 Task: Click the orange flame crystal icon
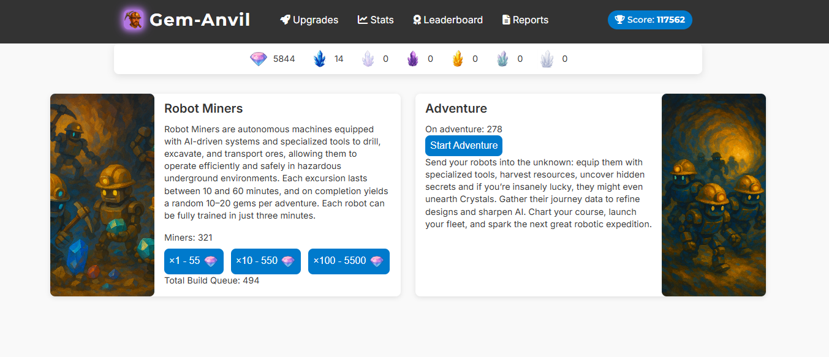coord(458,59)
